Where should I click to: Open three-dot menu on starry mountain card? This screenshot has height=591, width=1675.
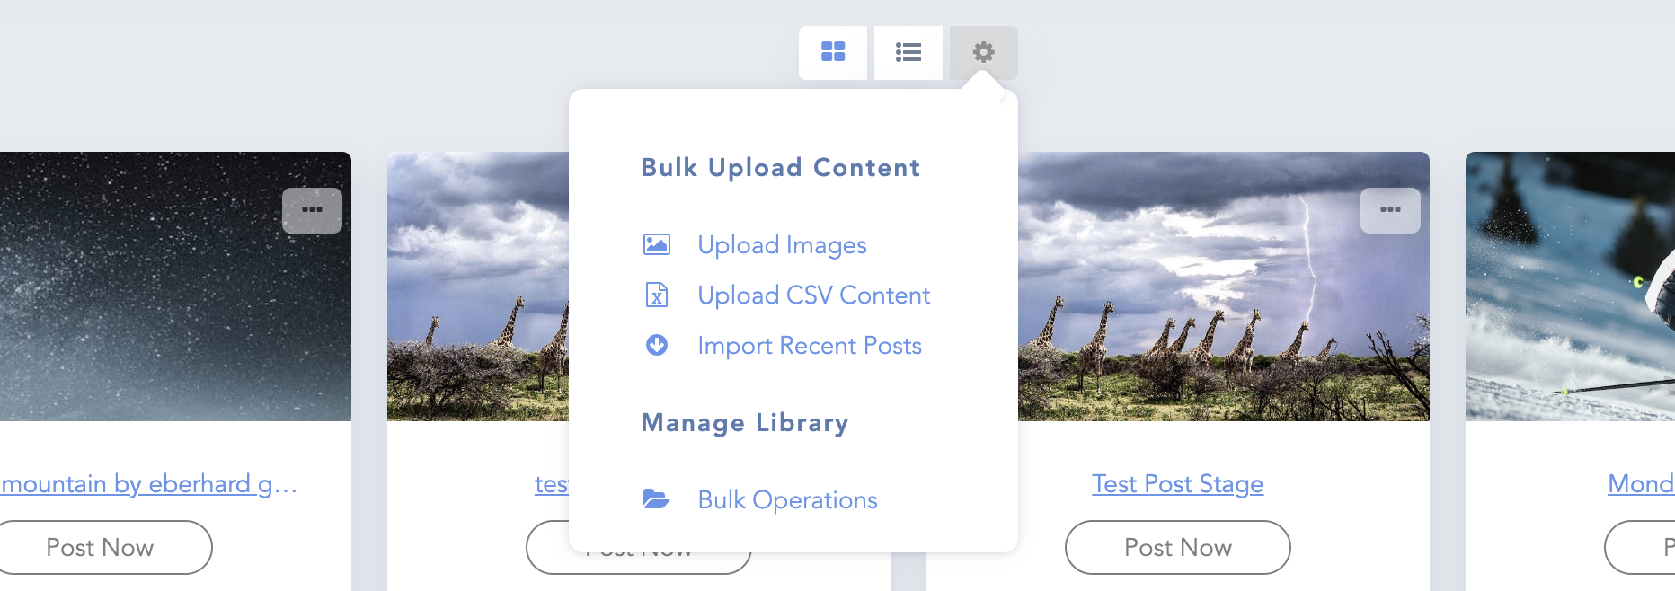[x=312, y=210]
